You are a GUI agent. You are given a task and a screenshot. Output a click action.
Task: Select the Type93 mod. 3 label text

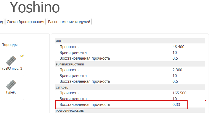tap(11, 68)
